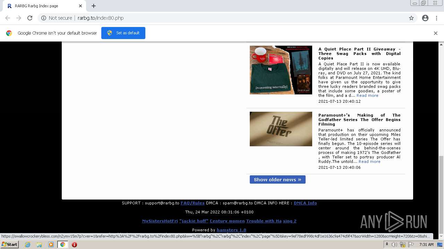
Task: Close the RARBG Index tab
Action: [80, 6]
